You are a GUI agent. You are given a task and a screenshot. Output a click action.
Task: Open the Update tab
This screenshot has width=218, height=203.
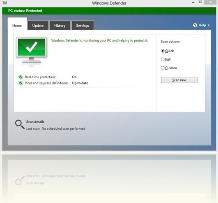click(x=38, y=25)
